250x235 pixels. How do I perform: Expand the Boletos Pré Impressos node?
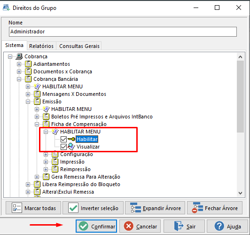point(37,117)
